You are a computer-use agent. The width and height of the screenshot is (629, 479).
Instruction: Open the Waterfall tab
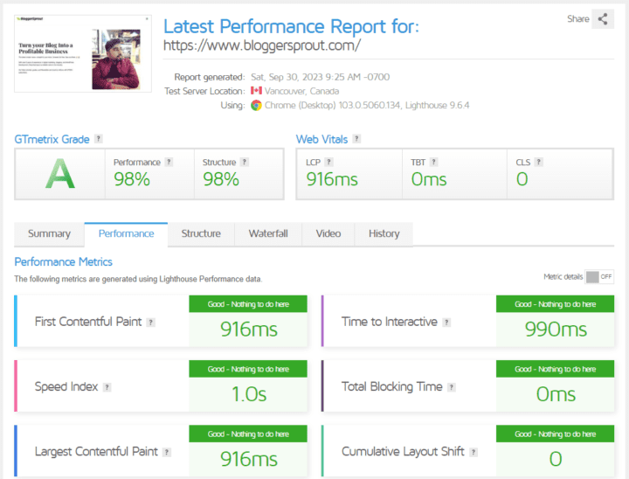(x=268, y=233)
